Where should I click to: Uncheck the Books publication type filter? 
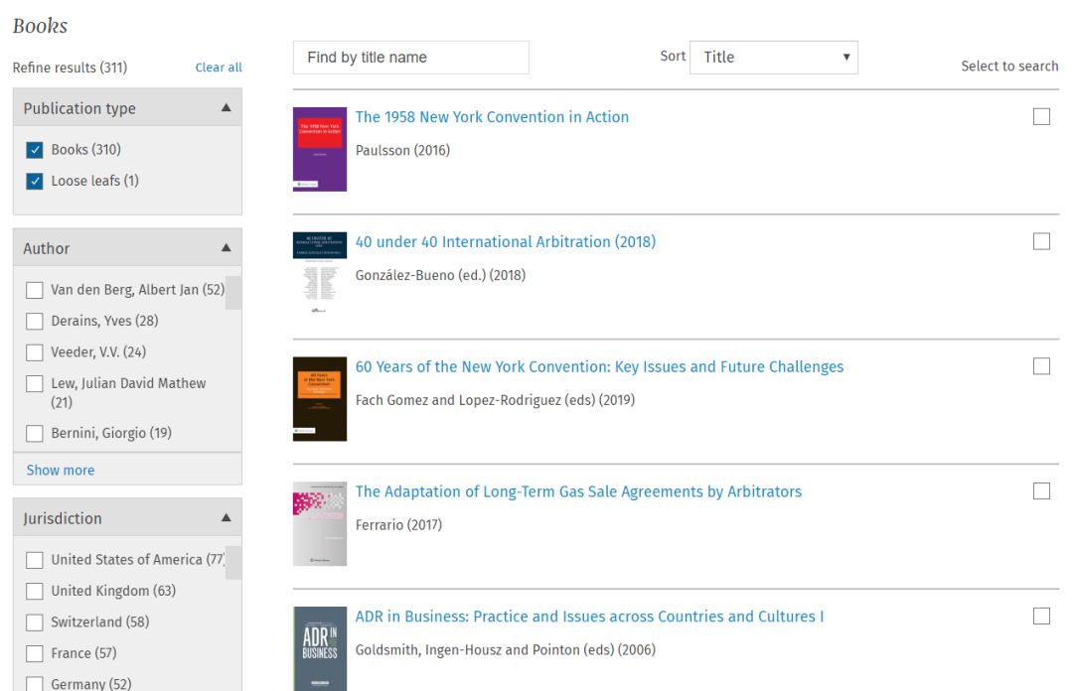[35, 150]
